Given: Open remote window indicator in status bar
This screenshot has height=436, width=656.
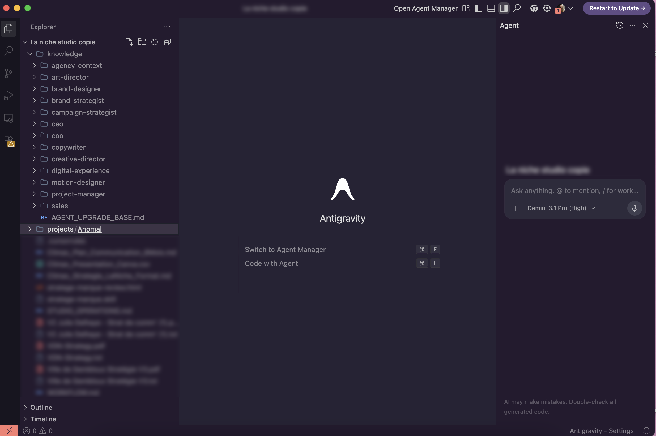Looking at the screenshot, I should coord(9,430).
